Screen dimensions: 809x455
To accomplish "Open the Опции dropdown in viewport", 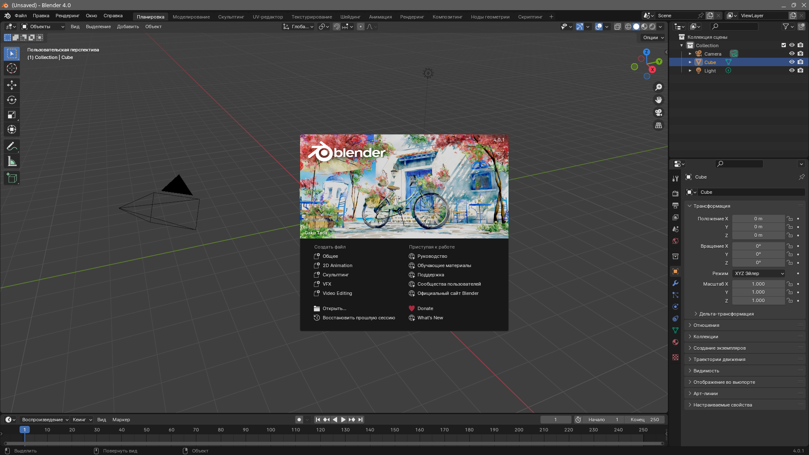I will coord(653,37).
